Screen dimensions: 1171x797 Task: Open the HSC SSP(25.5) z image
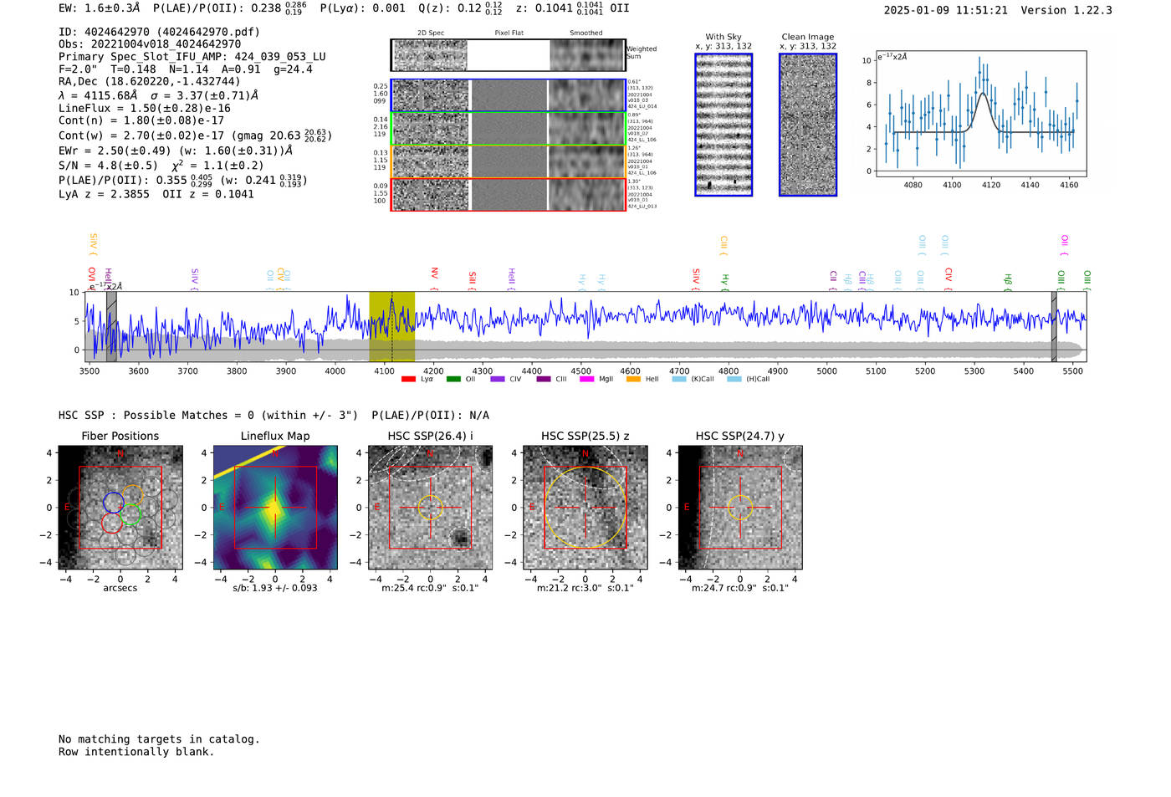pos(585,508)
